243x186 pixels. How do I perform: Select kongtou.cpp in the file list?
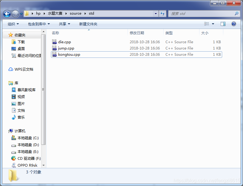coord(69,55)
